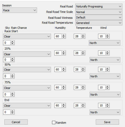Open 75% wind direction dropdown North
The image size is (125, 127).
click(x=105, y=95)
